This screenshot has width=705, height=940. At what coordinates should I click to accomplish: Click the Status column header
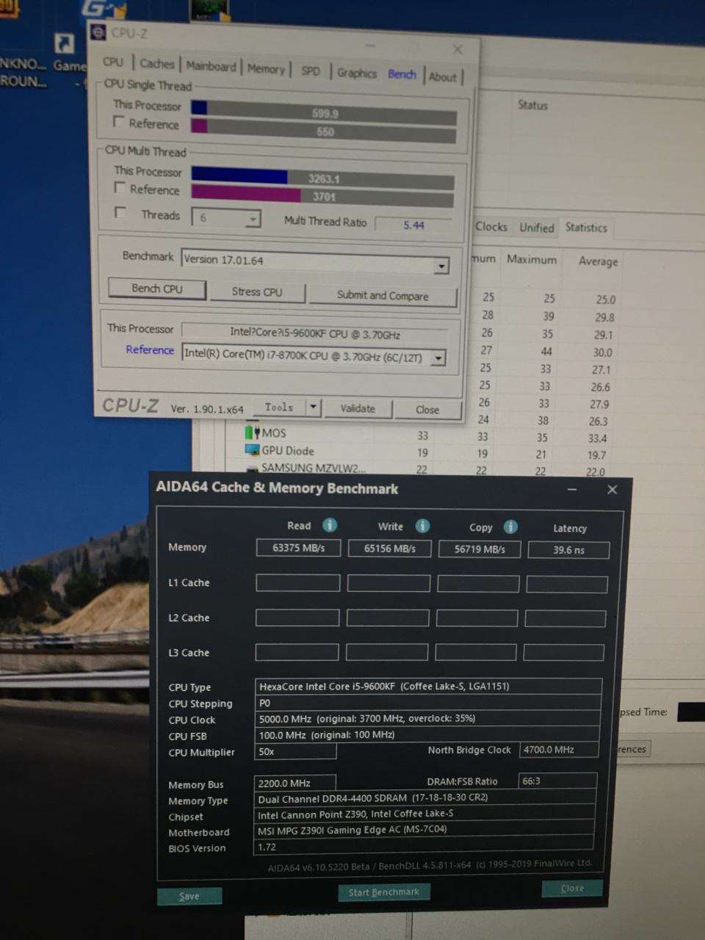(532, 105)
